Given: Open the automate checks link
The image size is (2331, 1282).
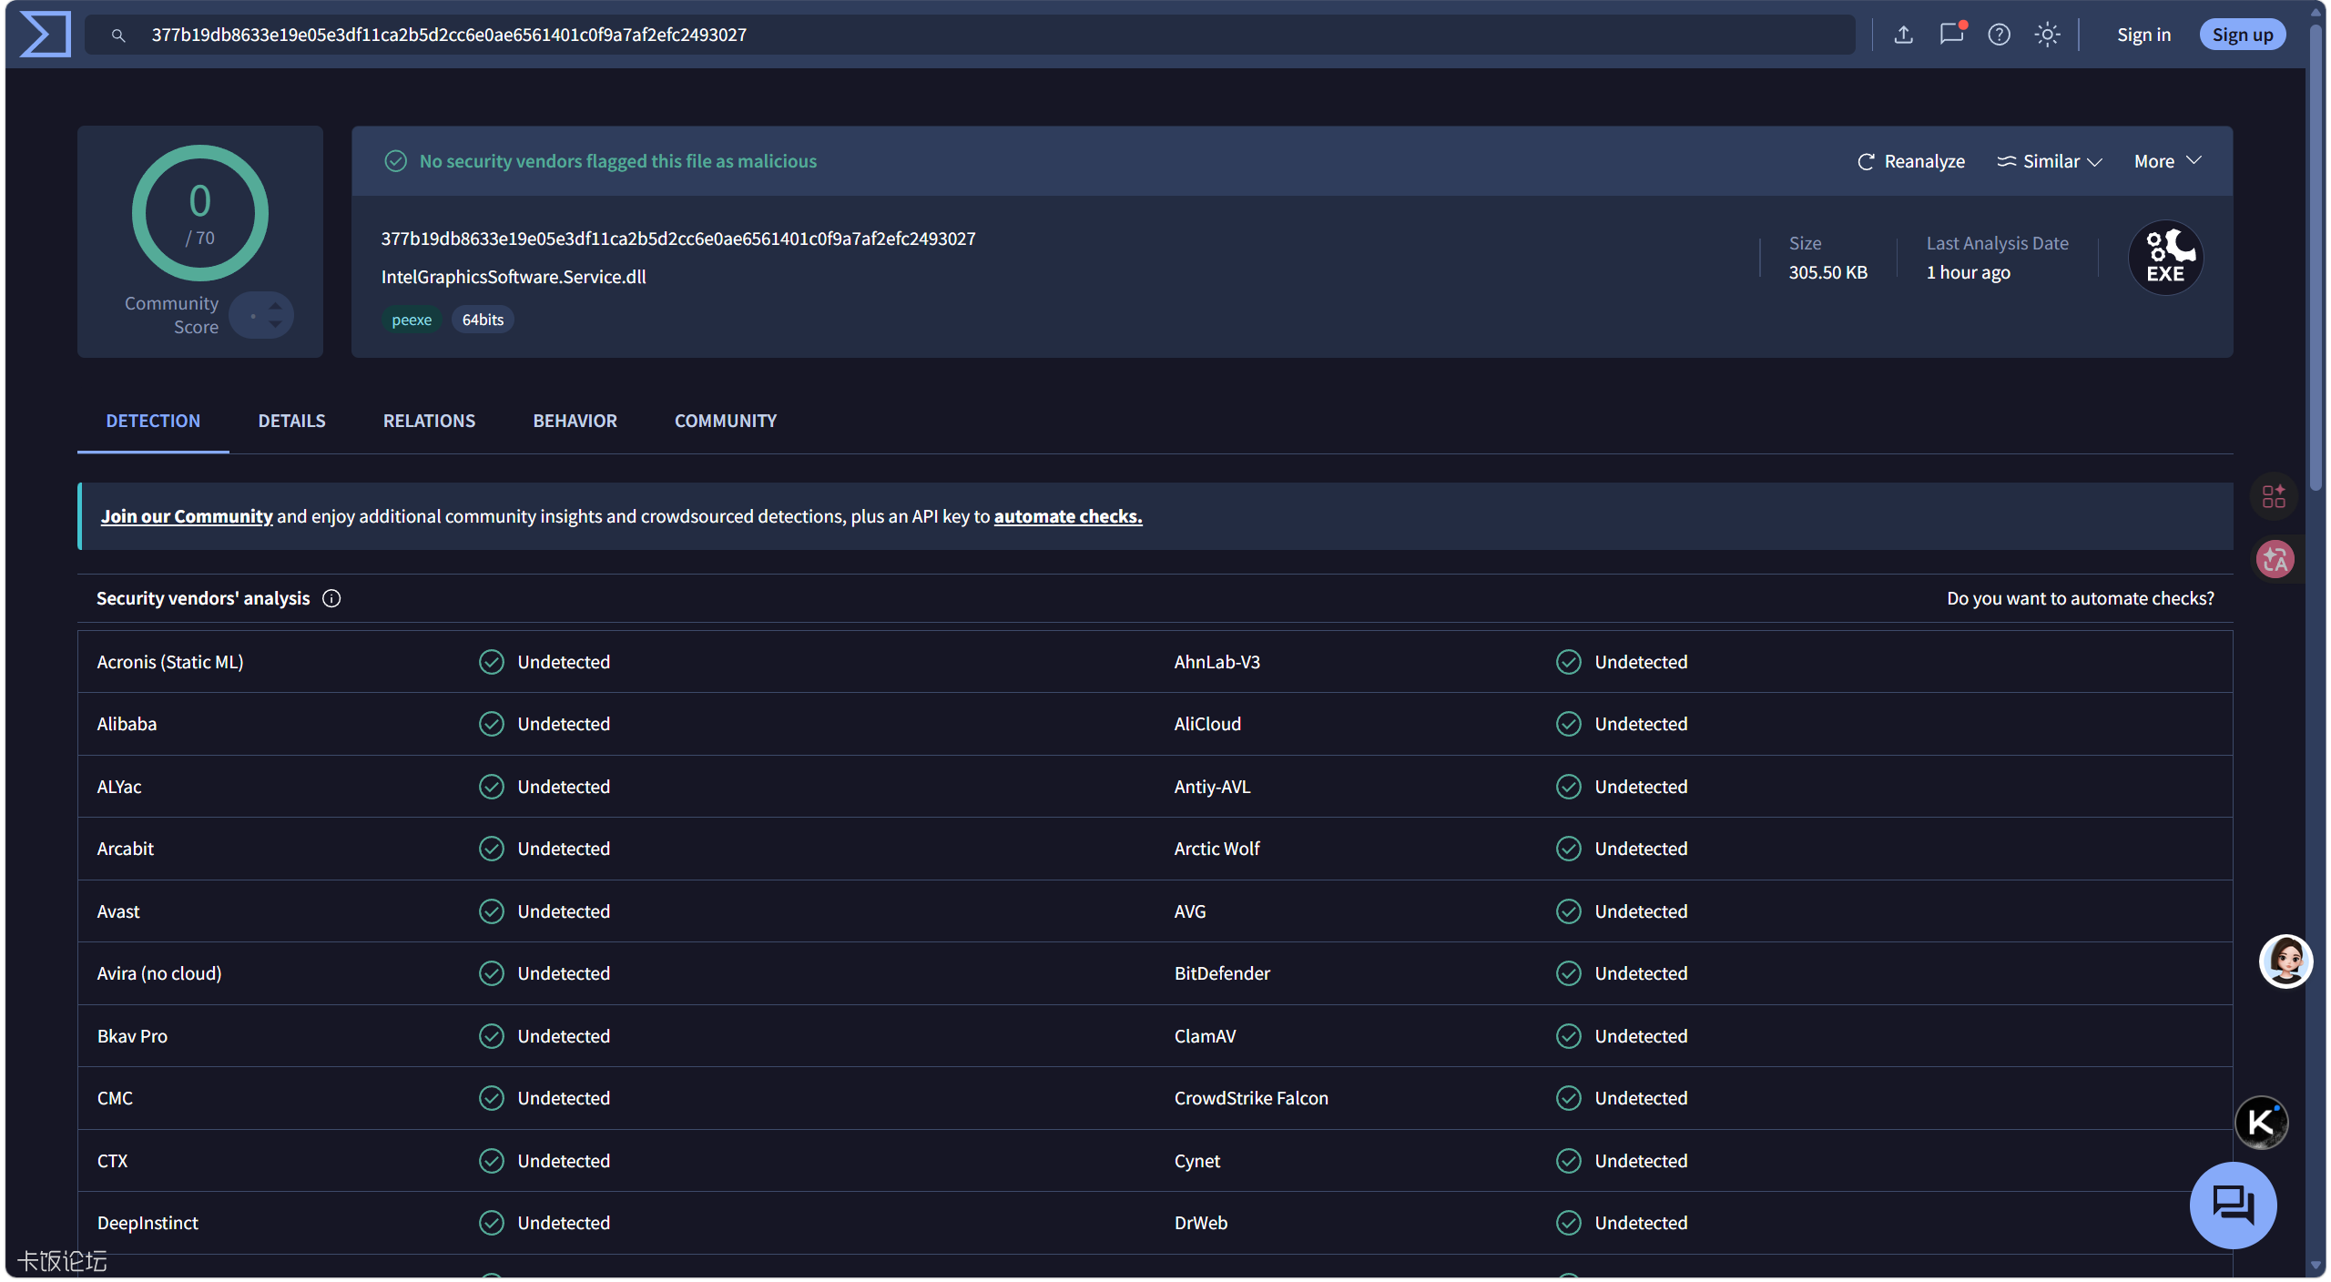Looking at the screenshot, I should pos(1067,516).
